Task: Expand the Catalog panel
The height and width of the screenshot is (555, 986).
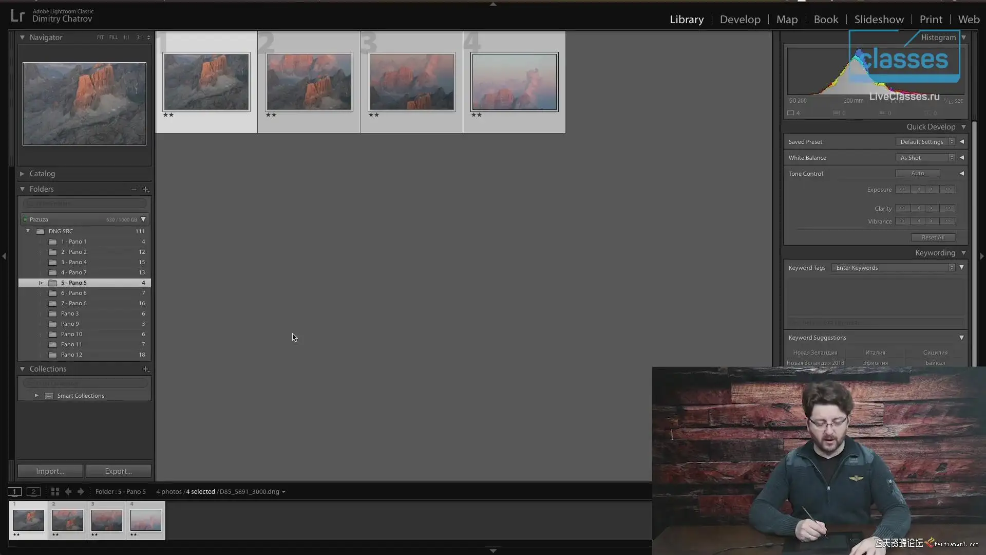Action: [x=22, y=174]
